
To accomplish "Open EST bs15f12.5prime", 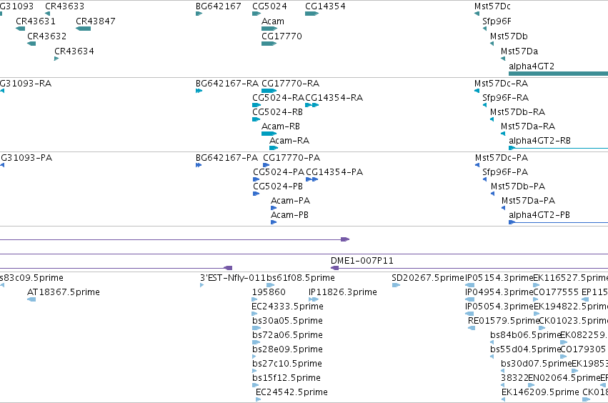I will click(286, 378).
